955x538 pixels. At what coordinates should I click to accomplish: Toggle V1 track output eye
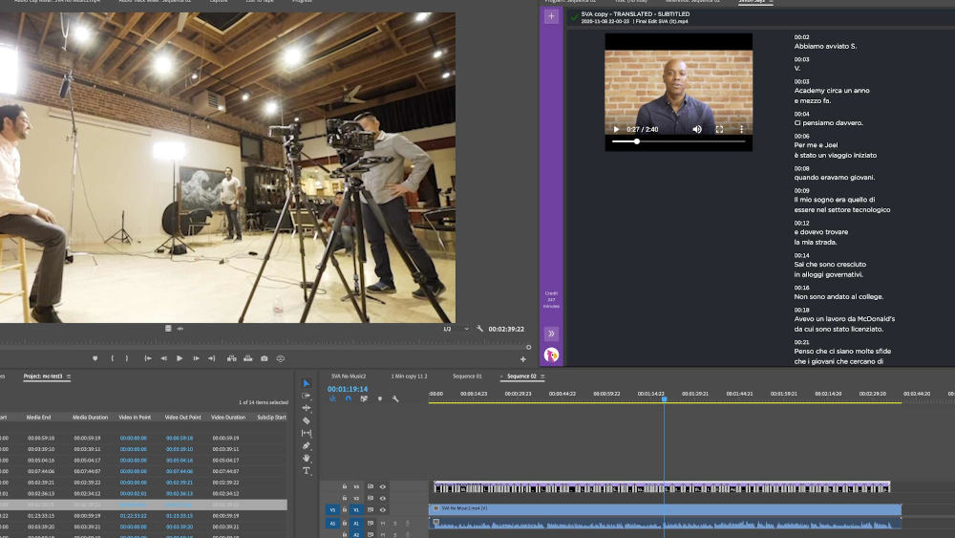click(x=383, y=509)
